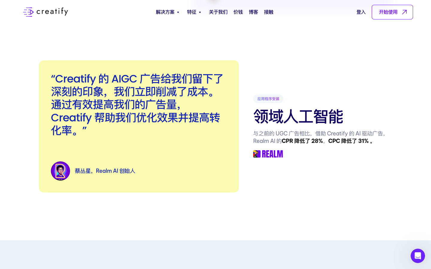Click the arrow icon inside 开始使用 button
This screenshot has width=431, height=269.
click(x=404, y=12)
